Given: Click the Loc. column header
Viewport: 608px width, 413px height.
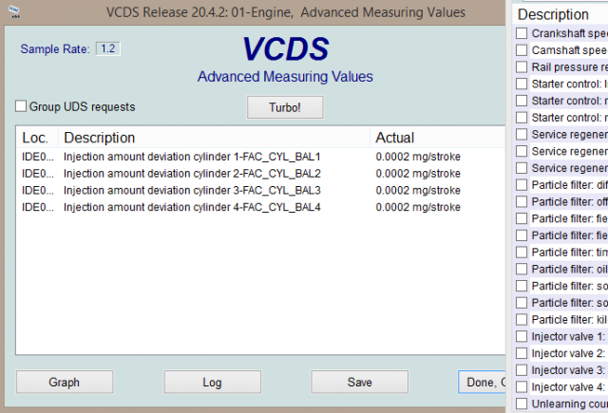Looking at the screenshot, I should click(35, 138).
